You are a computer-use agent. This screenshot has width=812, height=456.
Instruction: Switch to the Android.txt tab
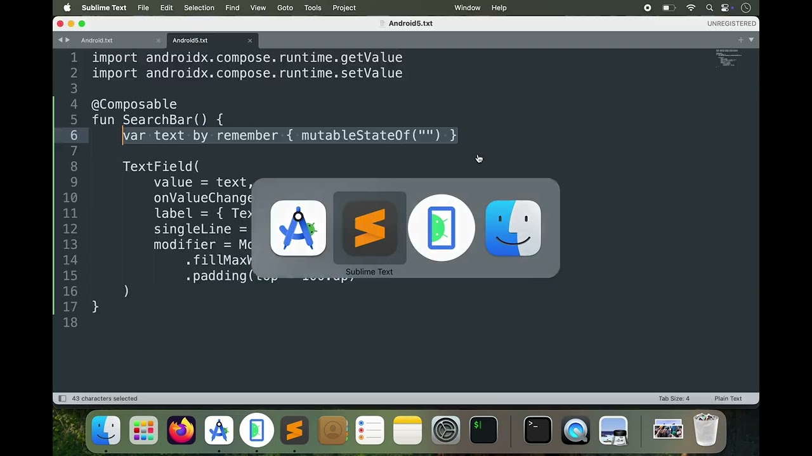point(96,41)
